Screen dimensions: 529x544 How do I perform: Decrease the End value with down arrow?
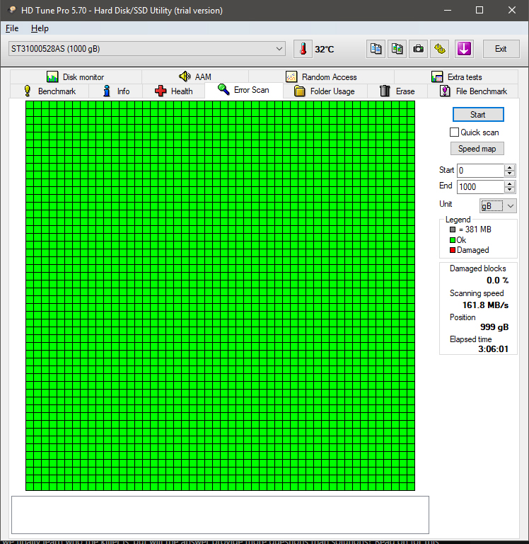[510, 190]
